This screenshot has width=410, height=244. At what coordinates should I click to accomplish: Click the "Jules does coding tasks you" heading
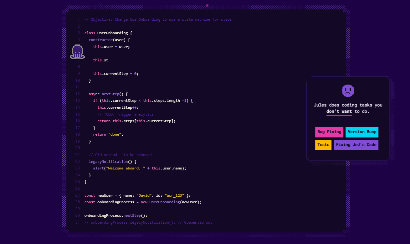coord(348,105)
